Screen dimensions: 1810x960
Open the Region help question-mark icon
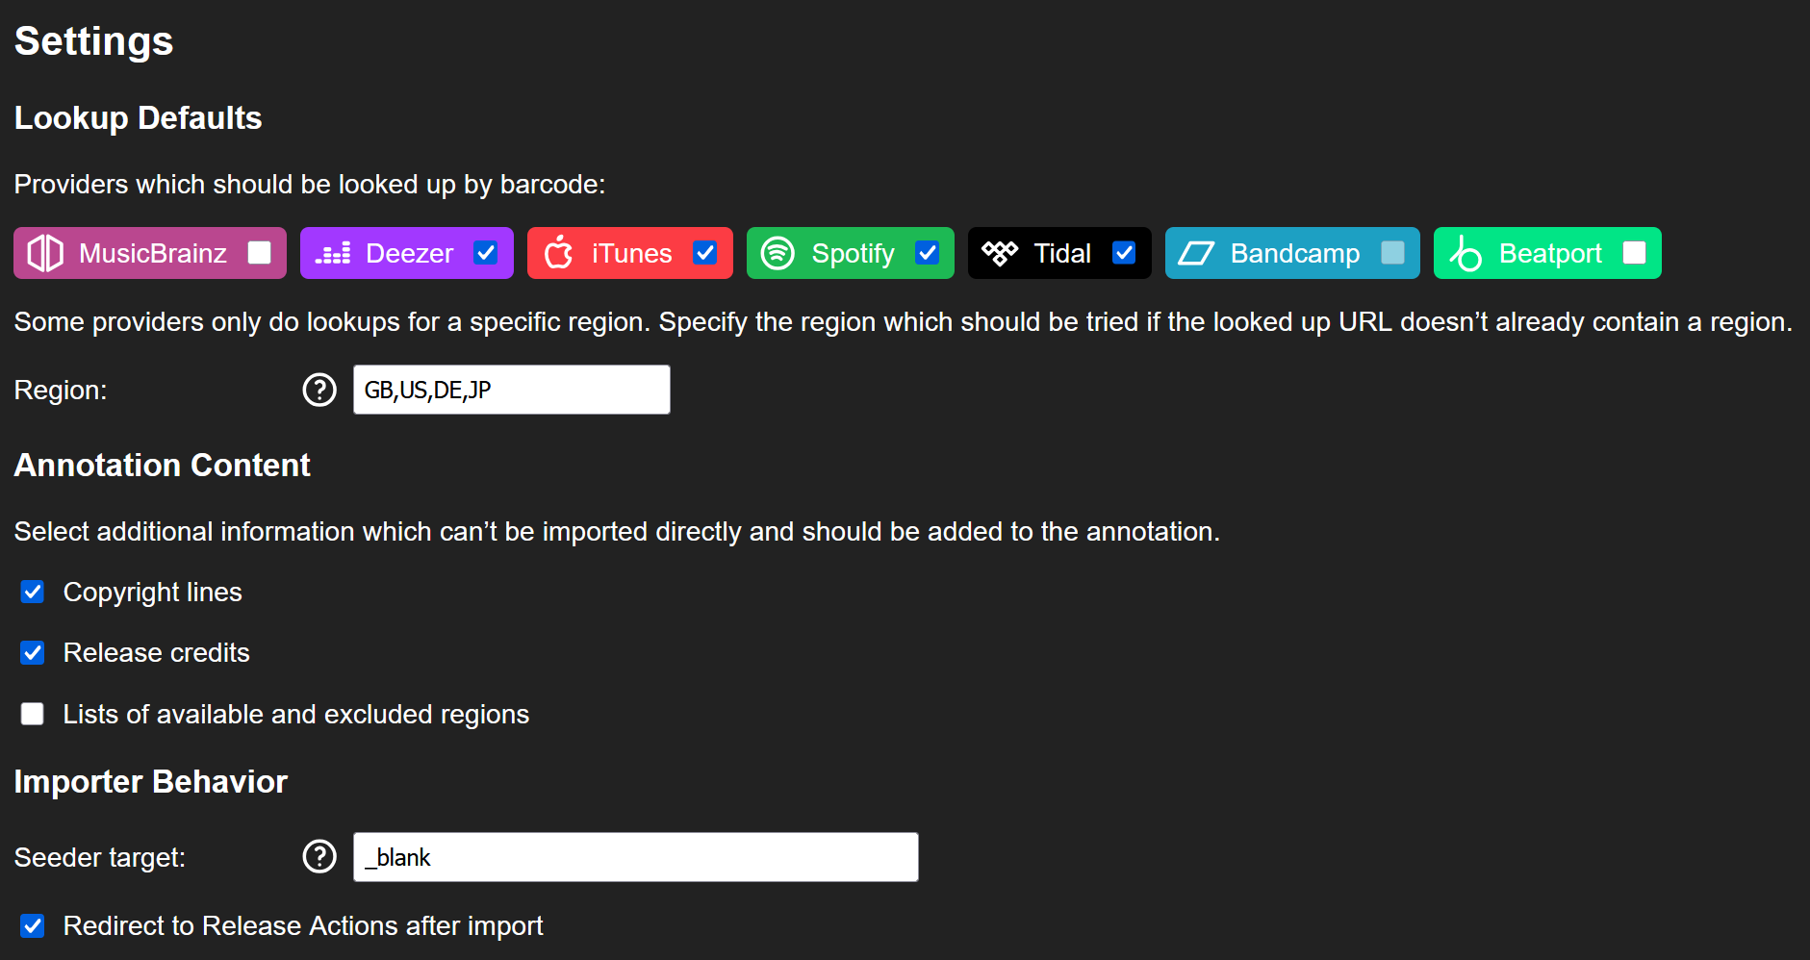tap(319, 390)
